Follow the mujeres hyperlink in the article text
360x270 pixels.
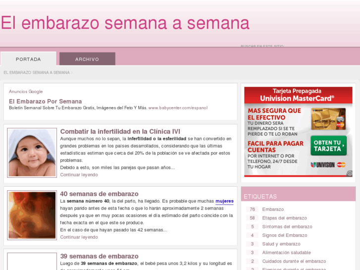click(224, 201)
